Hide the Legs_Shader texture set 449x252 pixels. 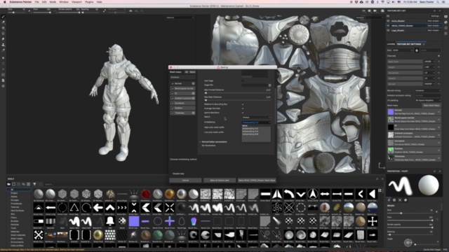click(388, 30)
